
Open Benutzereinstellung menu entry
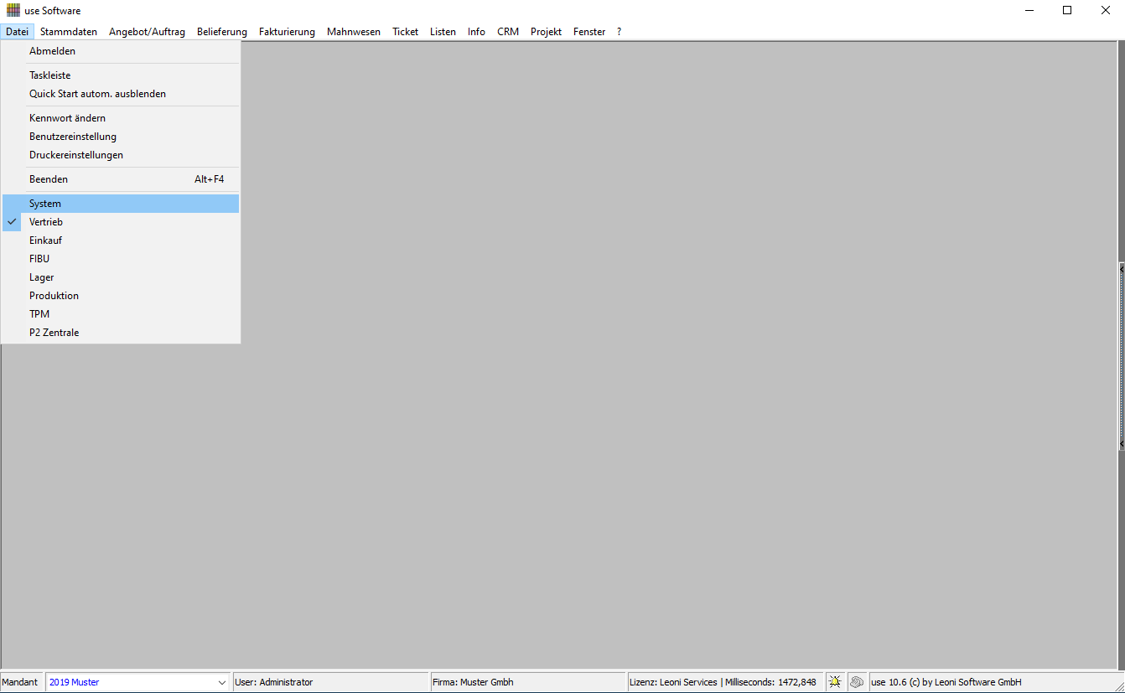[x=121, y=137]
